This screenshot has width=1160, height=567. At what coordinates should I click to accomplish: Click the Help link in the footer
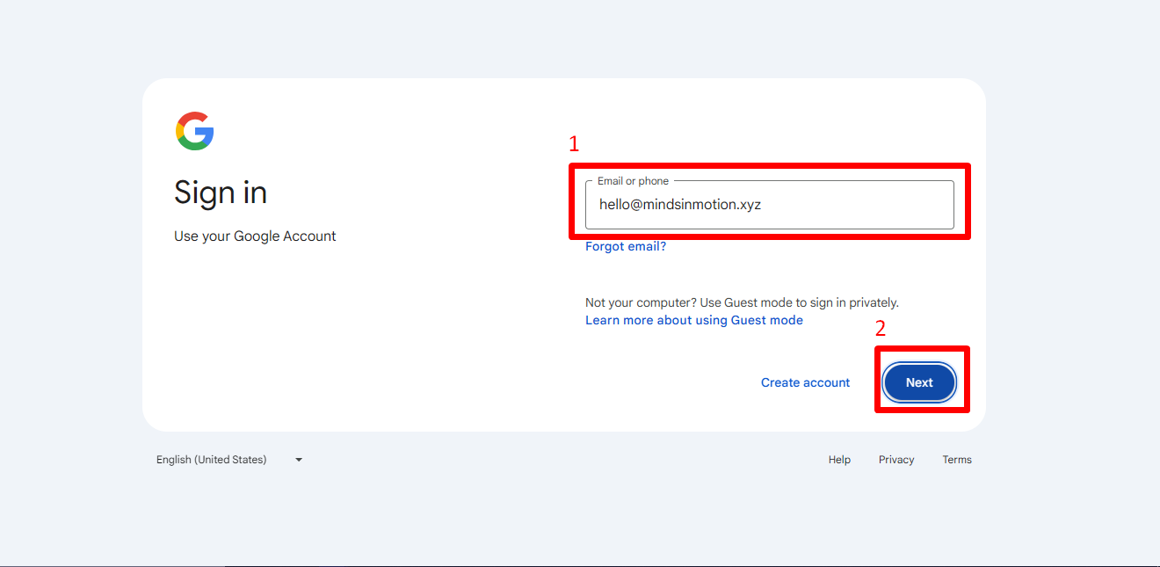839,459
